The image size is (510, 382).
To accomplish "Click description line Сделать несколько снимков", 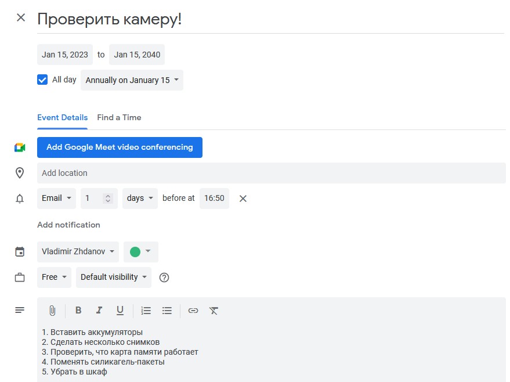I will (105, 342).
